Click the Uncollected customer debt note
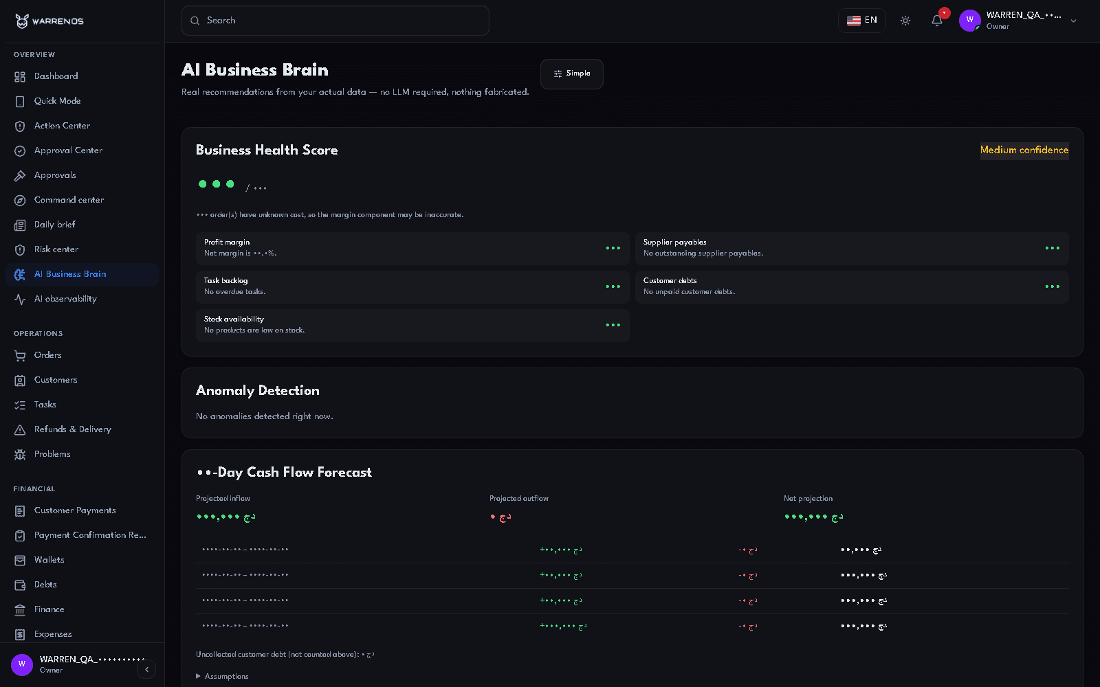The image size is (1100, 687). pyautogui.click(x=285, y=655)
